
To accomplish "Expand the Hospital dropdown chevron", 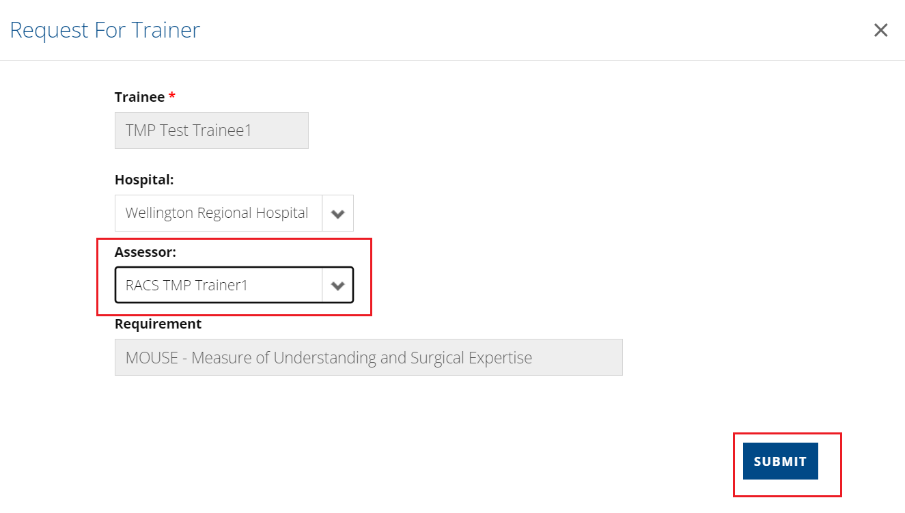I will click(x=337, y=213).
